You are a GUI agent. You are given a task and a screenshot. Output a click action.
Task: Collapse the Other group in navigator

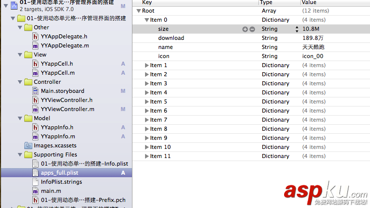(20, 28)
